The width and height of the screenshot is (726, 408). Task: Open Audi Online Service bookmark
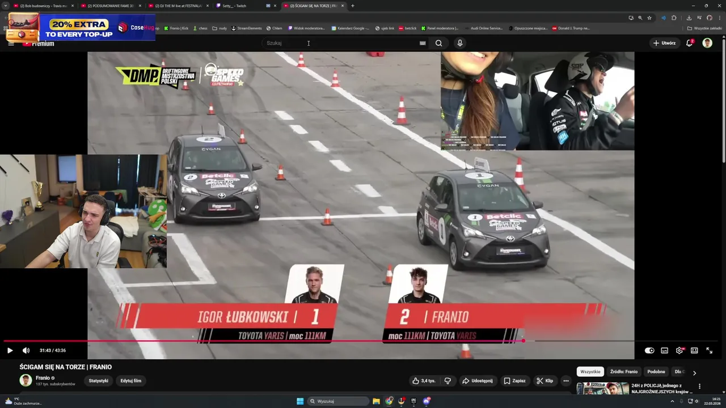(x=483, y=28)
